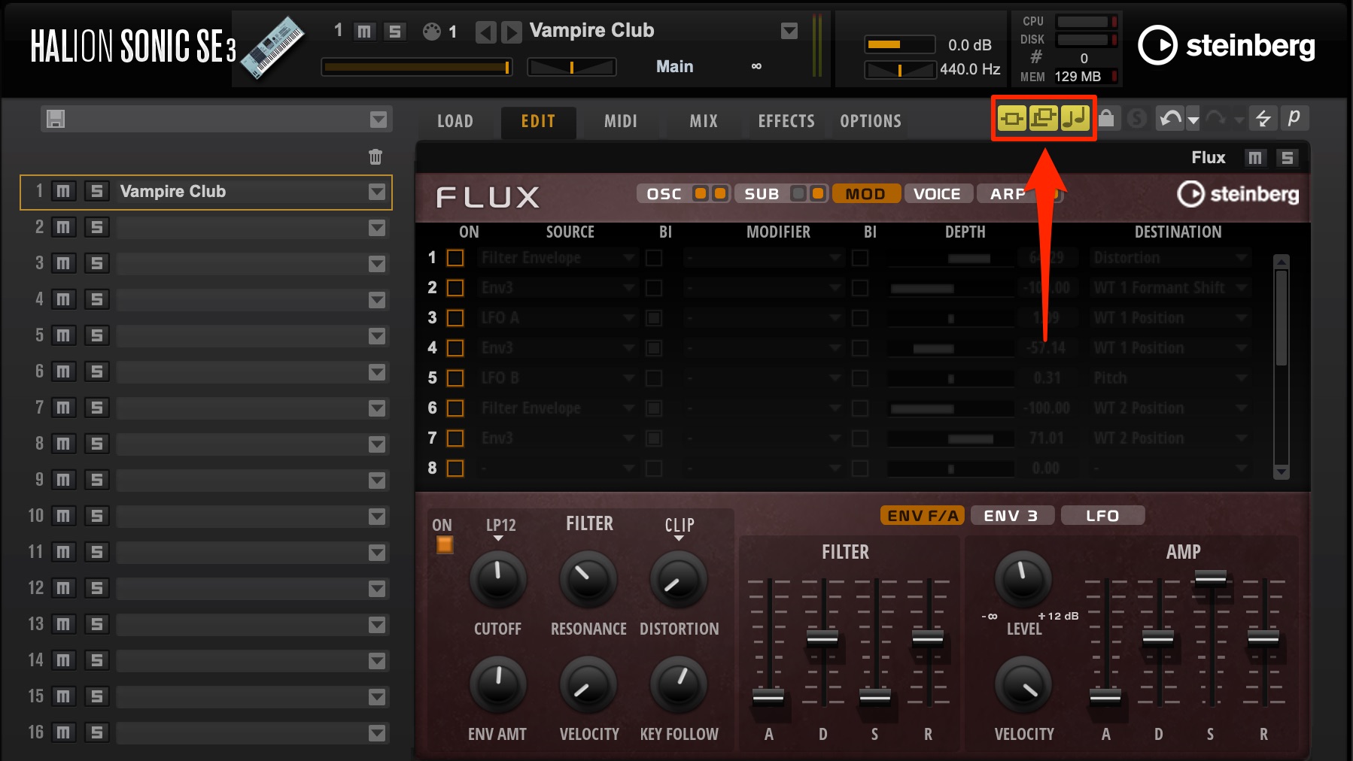Image resolution: width=1353 pixels, height=761 pixels.
Task: Toggle the filter ON button
Action: [x=445, y=544]
